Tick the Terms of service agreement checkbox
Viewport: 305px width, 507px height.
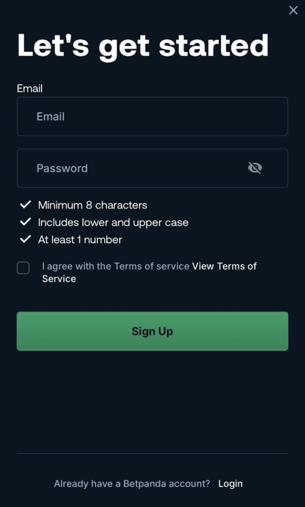[x=23, y=268]
